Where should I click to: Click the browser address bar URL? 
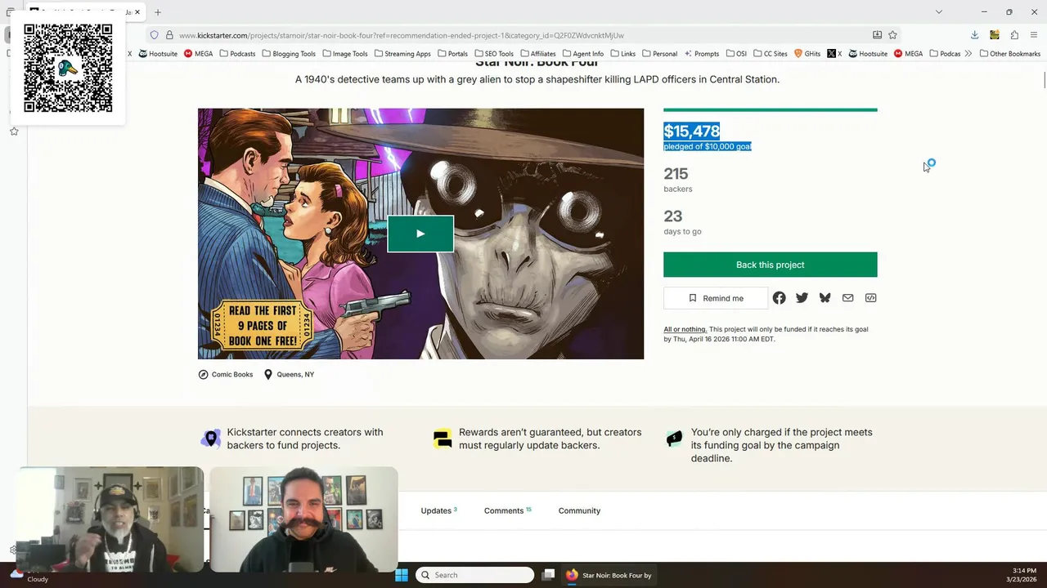pos(401,35)
